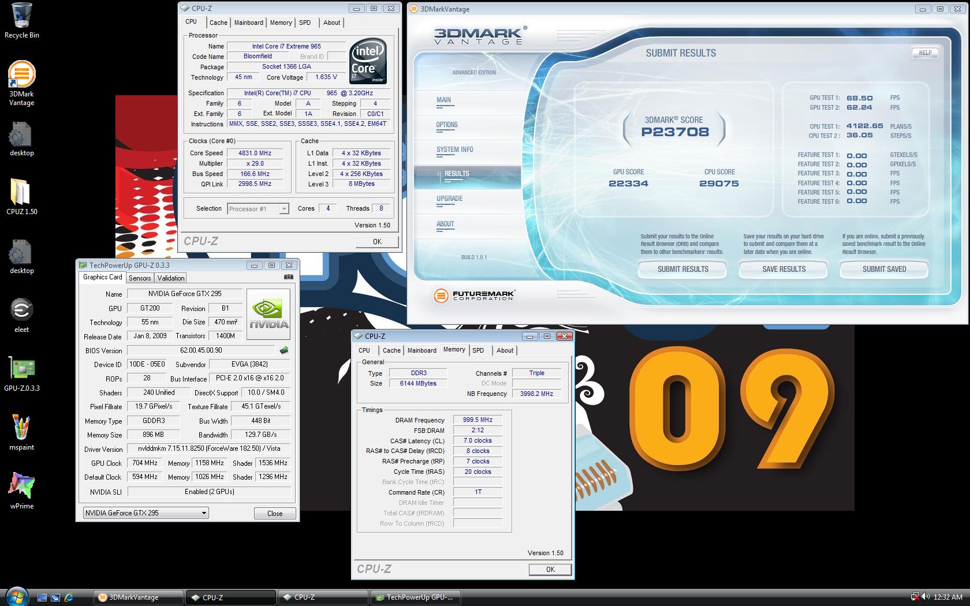Open the GPU selection dropdown in GPU-Z
970x606 pixels.
pyautogui.click(x=145, y=513)
